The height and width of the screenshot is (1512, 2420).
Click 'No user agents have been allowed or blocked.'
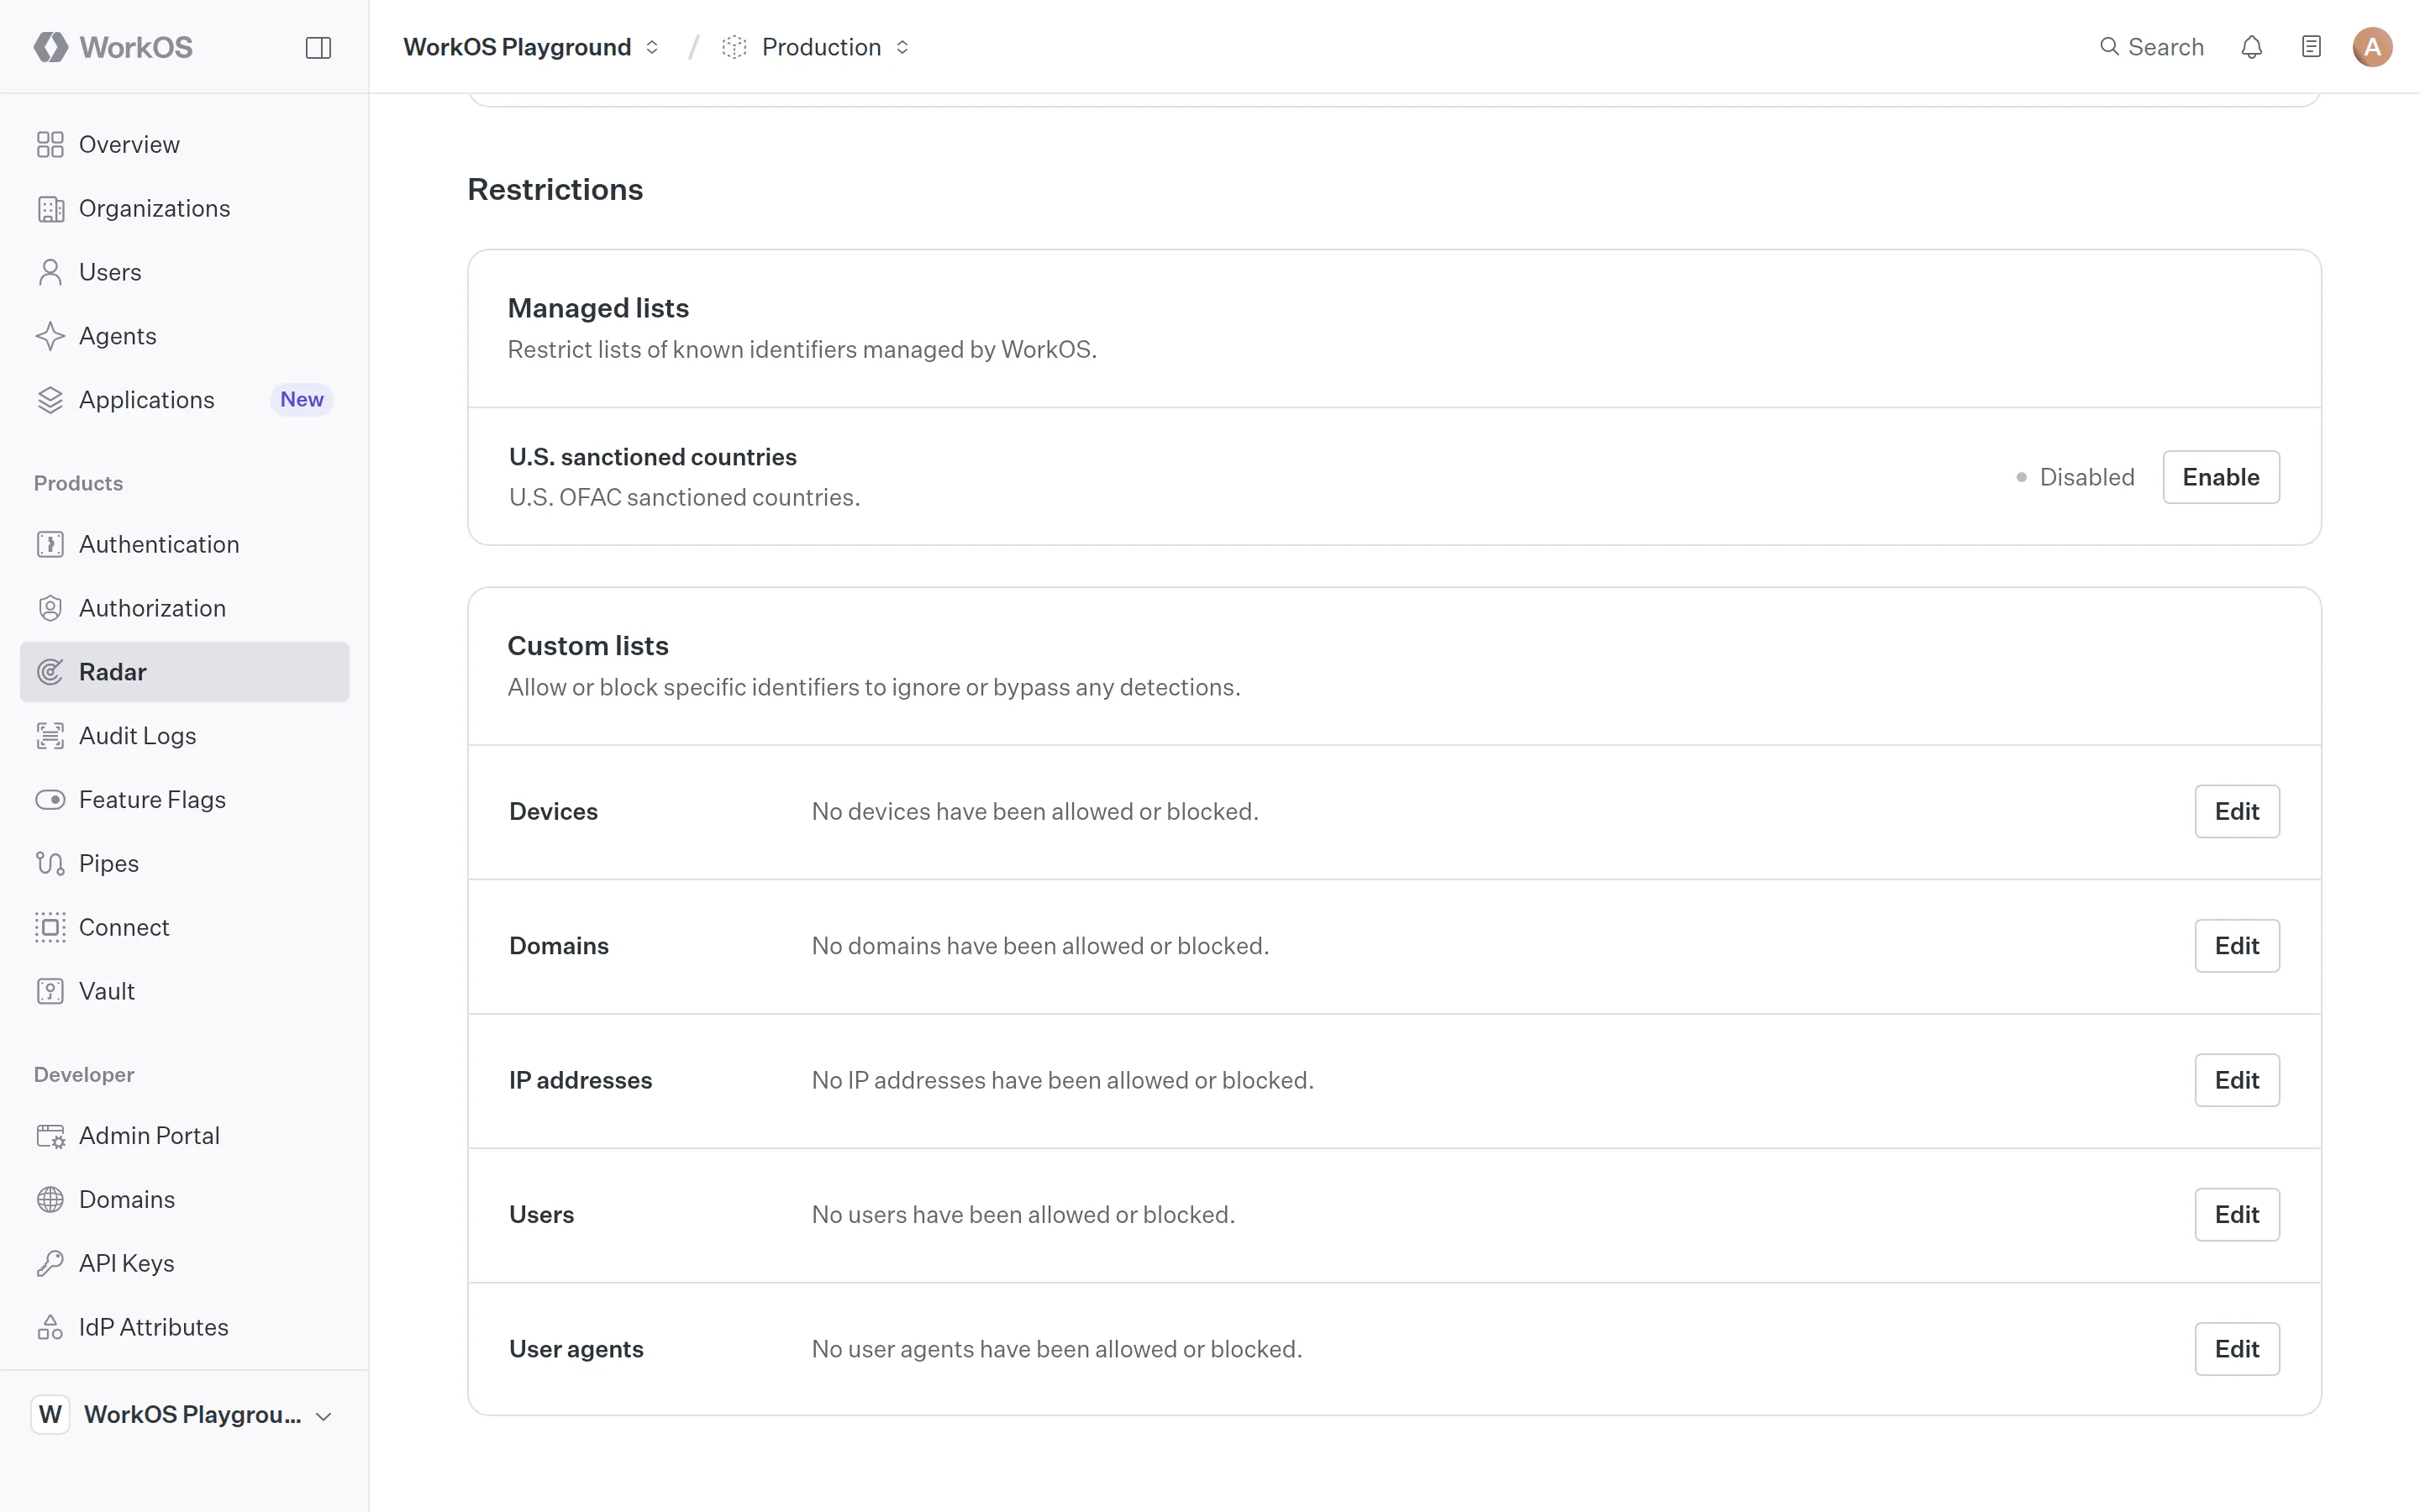pos(1057,1349)
